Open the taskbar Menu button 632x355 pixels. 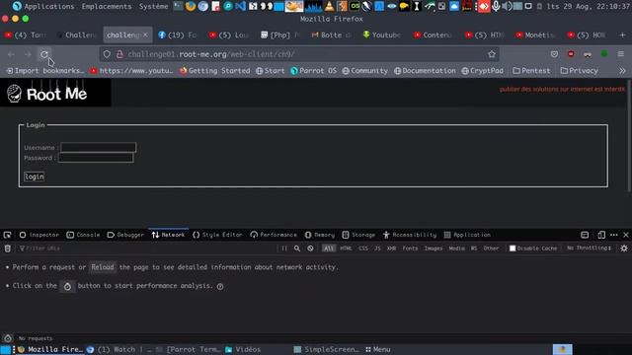point(377,349)
